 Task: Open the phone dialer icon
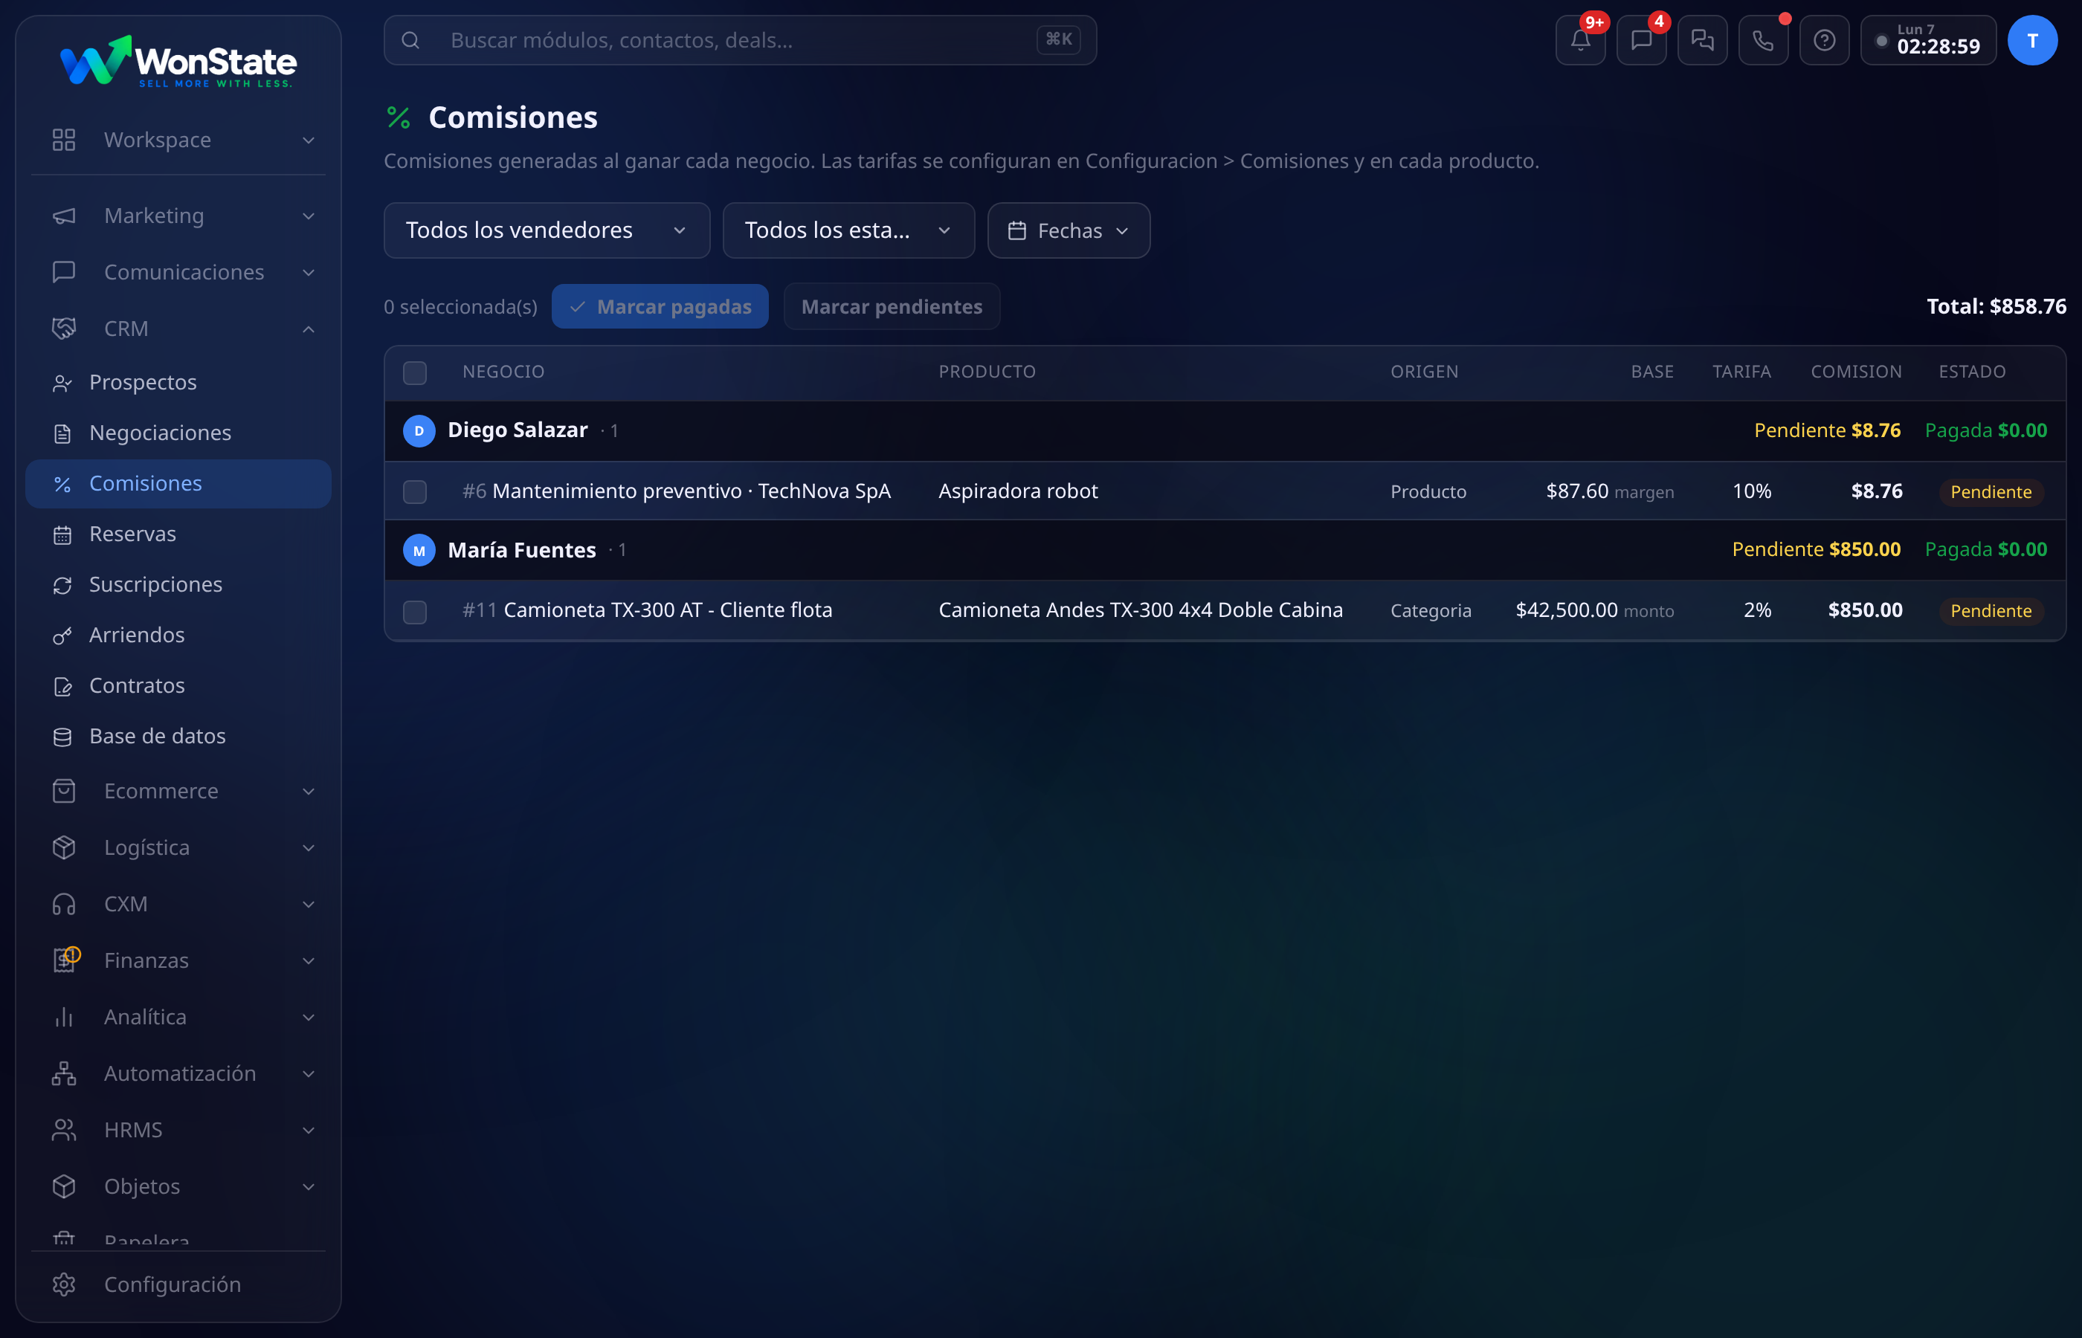coord(1762,40)
